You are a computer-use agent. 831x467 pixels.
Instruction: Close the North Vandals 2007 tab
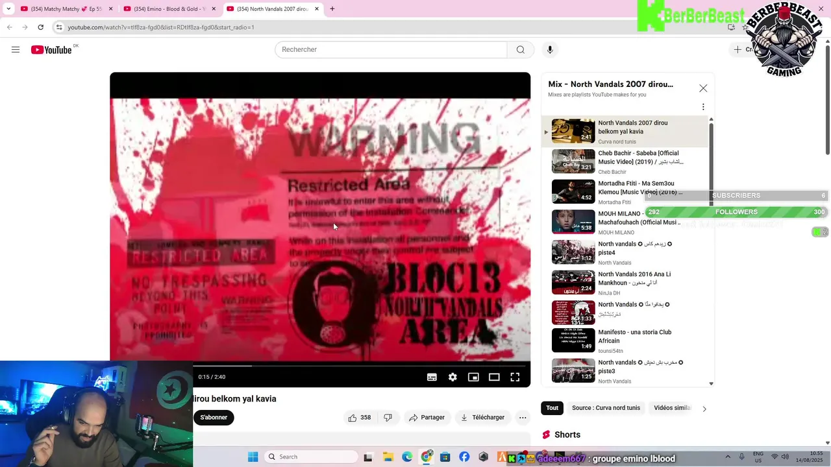click(x=317, y=9)
